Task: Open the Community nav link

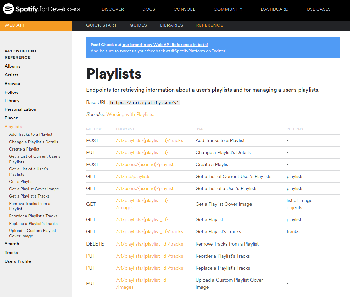Action: 228,9
